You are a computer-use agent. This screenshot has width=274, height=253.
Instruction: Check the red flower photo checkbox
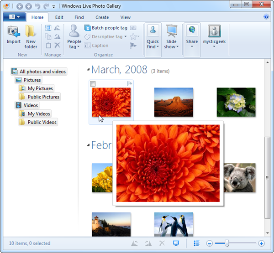point(93,84)
